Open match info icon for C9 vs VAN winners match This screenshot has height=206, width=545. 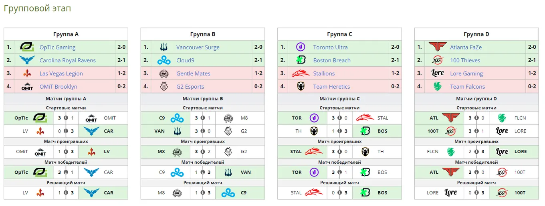click(x=202, y=172)
